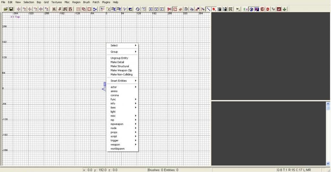This screenshot has height=172, width=331.
Task: Expand the info entity submenu
Action: (x=122, y=104)
